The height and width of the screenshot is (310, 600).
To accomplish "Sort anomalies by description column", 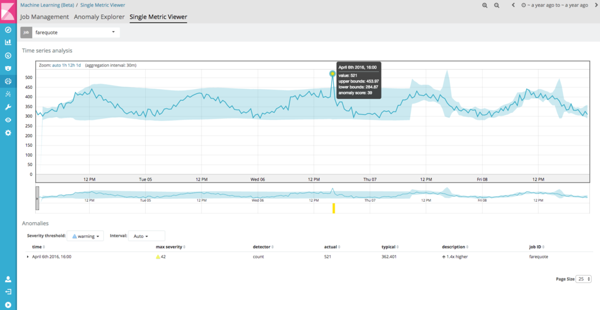I will pyautogui.click(x=455, y=247).
